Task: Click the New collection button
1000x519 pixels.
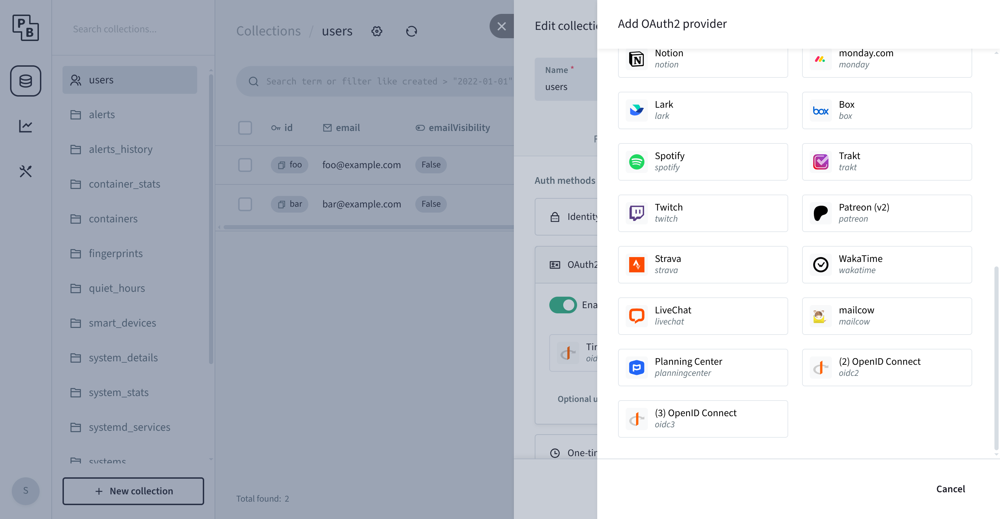Action: pos(133,491)
